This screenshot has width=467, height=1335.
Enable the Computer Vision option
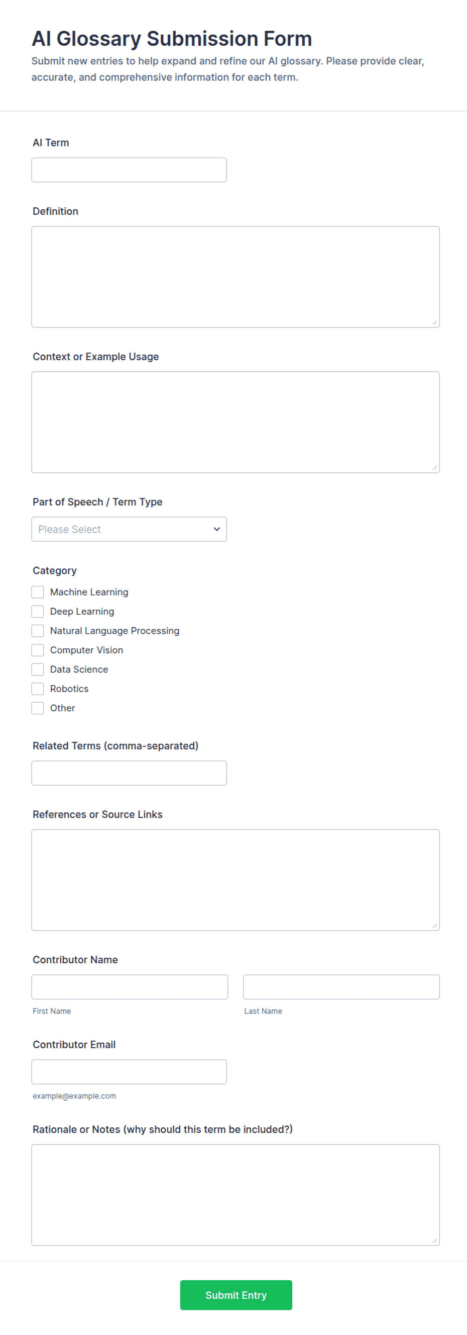[38, 650]
